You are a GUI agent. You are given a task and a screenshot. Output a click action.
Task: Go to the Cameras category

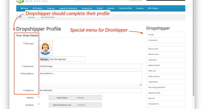coord(140,8)
